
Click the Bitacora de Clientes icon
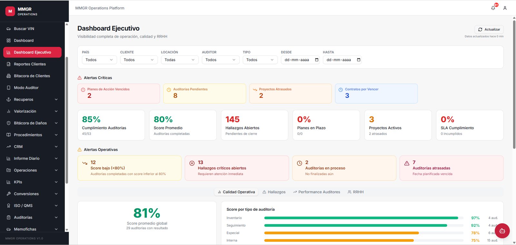(x=9, y=76)
